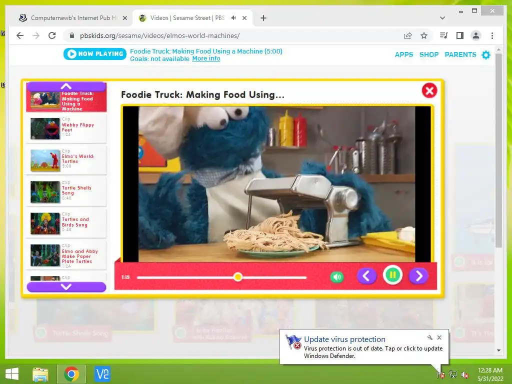The width and height of the screenshot is (512, 384).
Task: Open Action Center flag tray icon
Action: [441, 374]
